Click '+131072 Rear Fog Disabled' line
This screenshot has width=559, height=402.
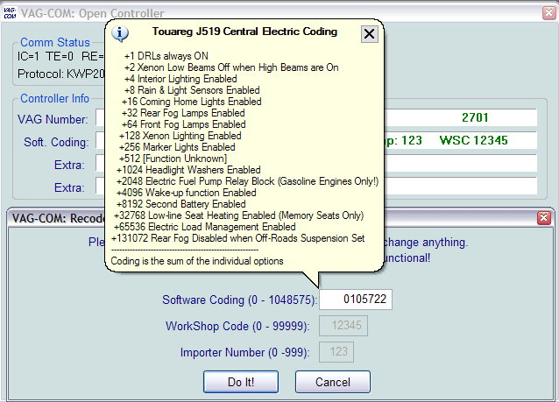click(x=237, y=238)
